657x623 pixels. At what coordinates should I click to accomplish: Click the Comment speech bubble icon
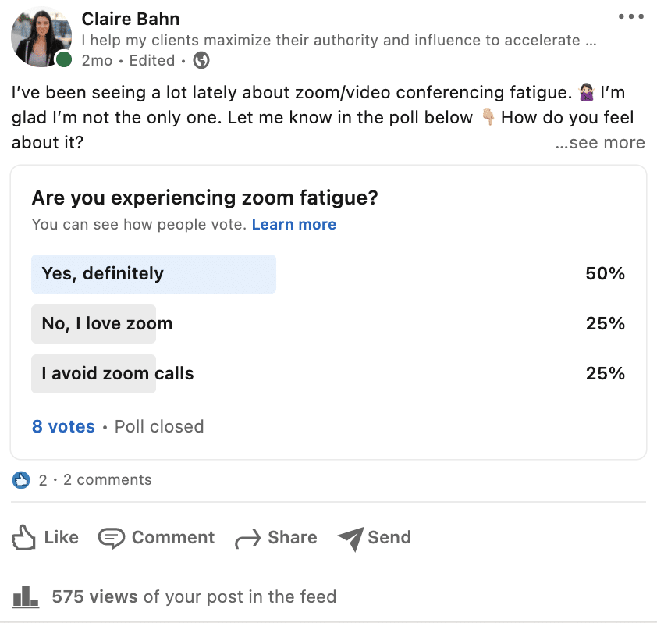coord(112,538)
